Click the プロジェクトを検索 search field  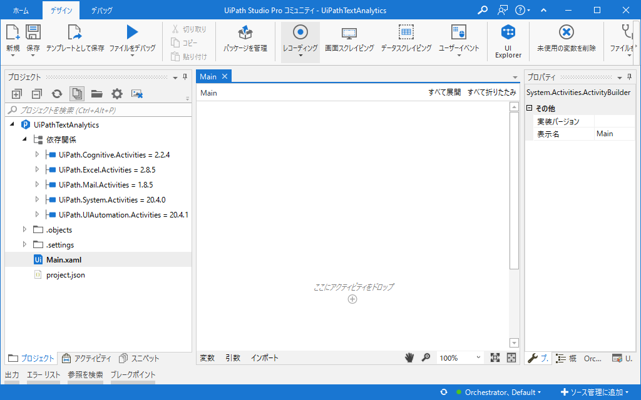(98, 110)
